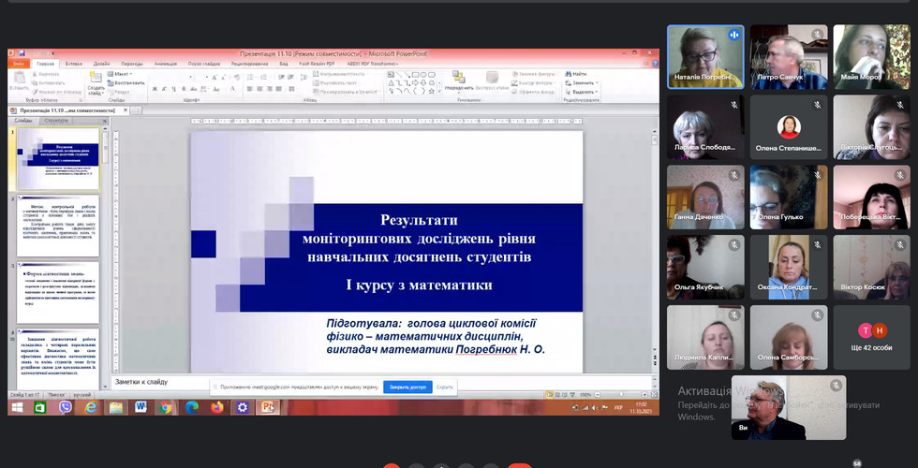Click the Cut (Вырезать) command

[x=46, y=74]
